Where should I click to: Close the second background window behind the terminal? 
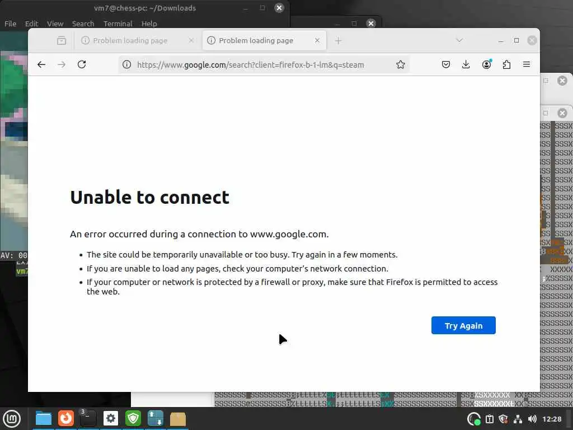coord(371,24)
